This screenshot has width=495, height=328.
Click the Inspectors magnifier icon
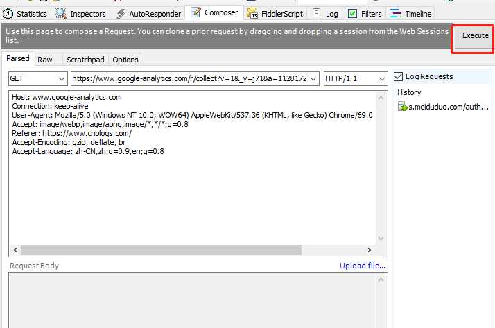[x=60, y=13]
